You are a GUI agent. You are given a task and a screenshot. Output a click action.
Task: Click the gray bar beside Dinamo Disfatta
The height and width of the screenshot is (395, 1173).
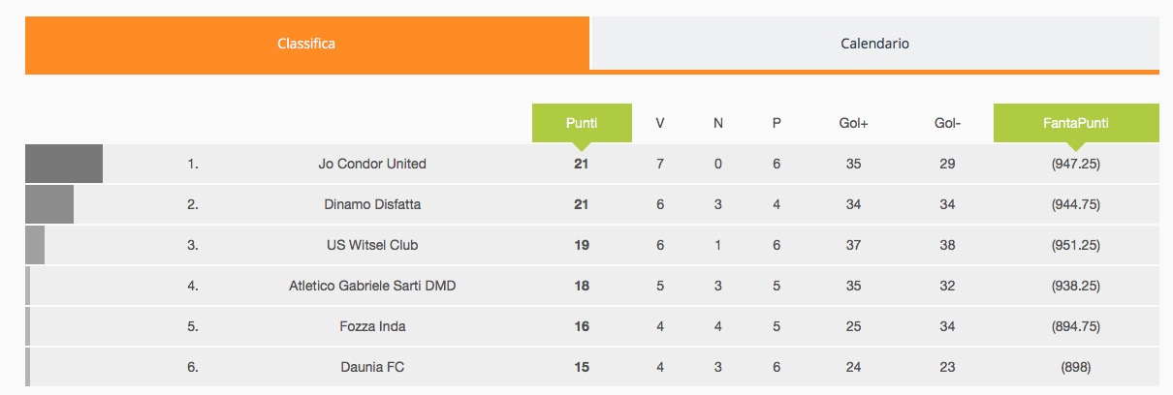coord(49,204)
